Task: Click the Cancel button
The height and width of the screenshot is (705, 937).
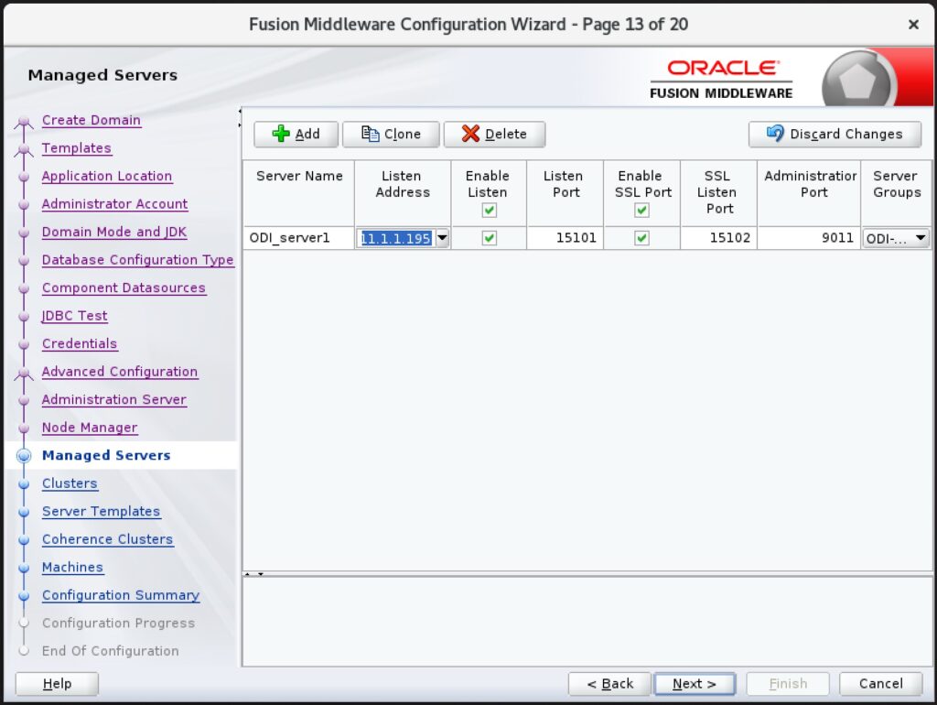Action: point(881,683)
